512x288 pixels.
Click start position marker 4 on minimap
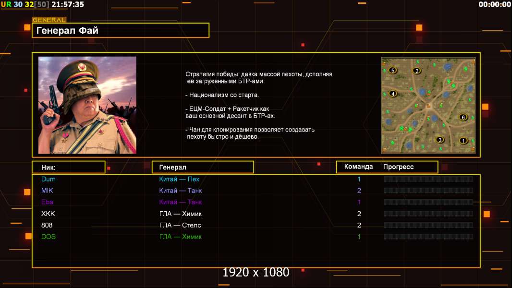(x=393, y=94)
